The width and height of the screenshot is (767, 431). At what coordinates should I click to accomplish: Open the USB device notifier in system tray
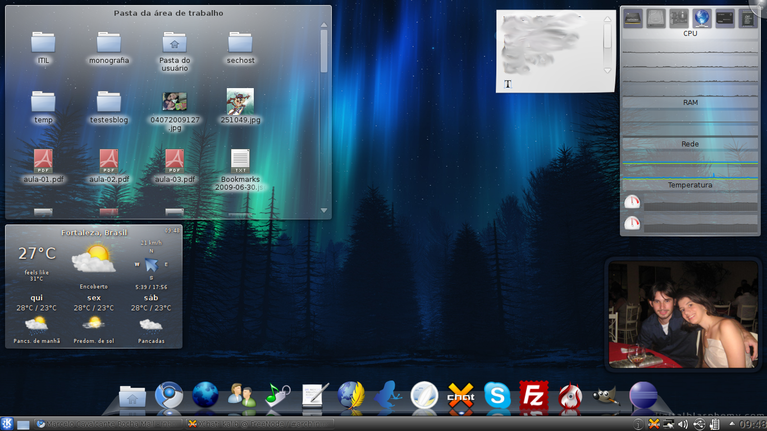[x=699, y=424]
